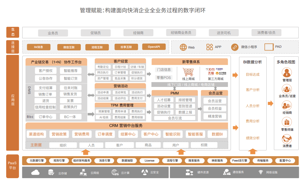Click the 零售终端 gift box icon
This screenshot has width=305, height=187.
(x=287, y=122)
